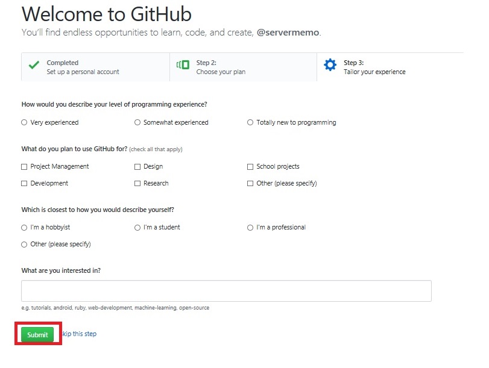Click the green Submit button

[x=37, y=335]
